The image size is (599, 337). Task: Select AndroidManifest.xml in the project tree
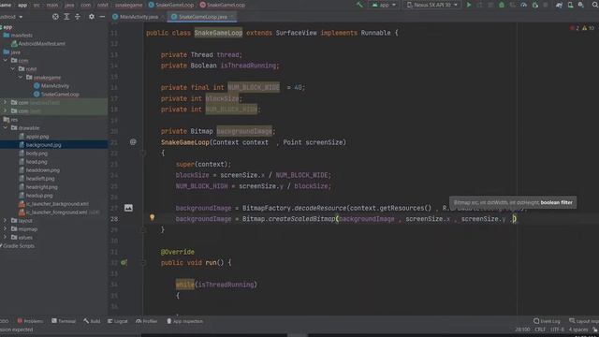[x=38, y=44]
